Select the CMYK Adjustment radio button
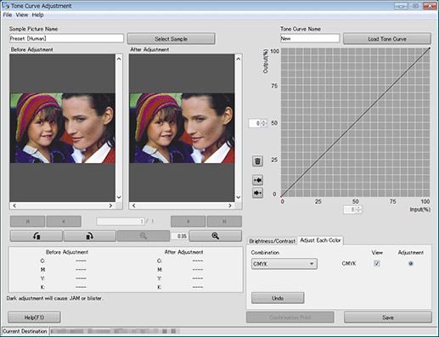The height and width of the screenshot is (337, 439). (410, 263)
